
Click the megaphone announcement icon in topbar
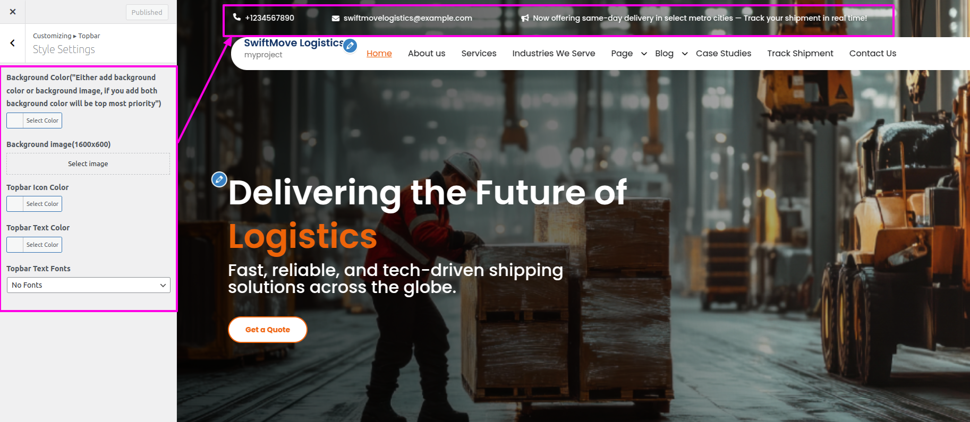click(x=525, y=18)
